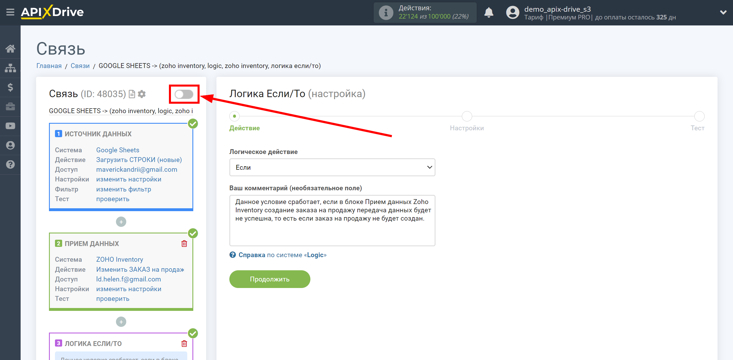Viewport: 733px width, 360px height.
Task: Click receive block изменить настройки
Action: coord(129,289)
